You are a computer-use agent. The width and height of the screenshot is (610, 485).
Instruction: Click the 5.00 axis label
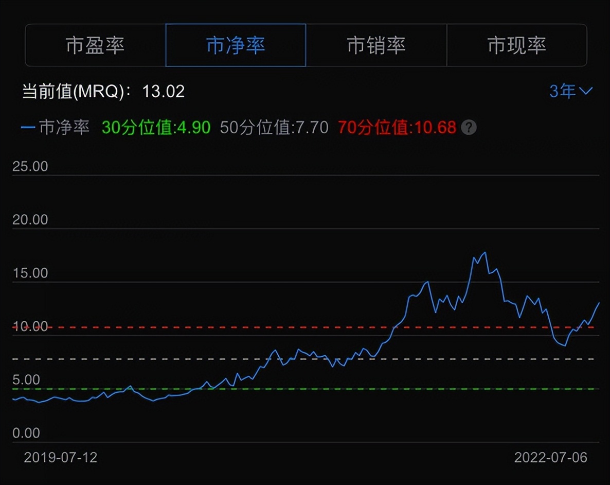pyautogui.click(x=26, y=380)
